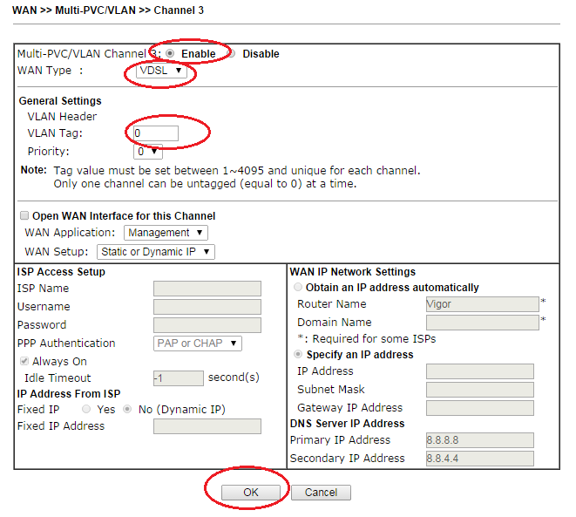Click the Password input field
The width and height of the screenshot is (576, 517).
click(207, 325)
